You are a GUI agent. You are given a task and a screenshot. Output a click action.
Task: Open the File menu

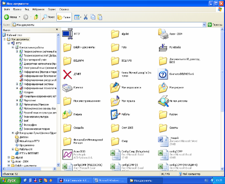pyautogui.click(x=7, y=9)
